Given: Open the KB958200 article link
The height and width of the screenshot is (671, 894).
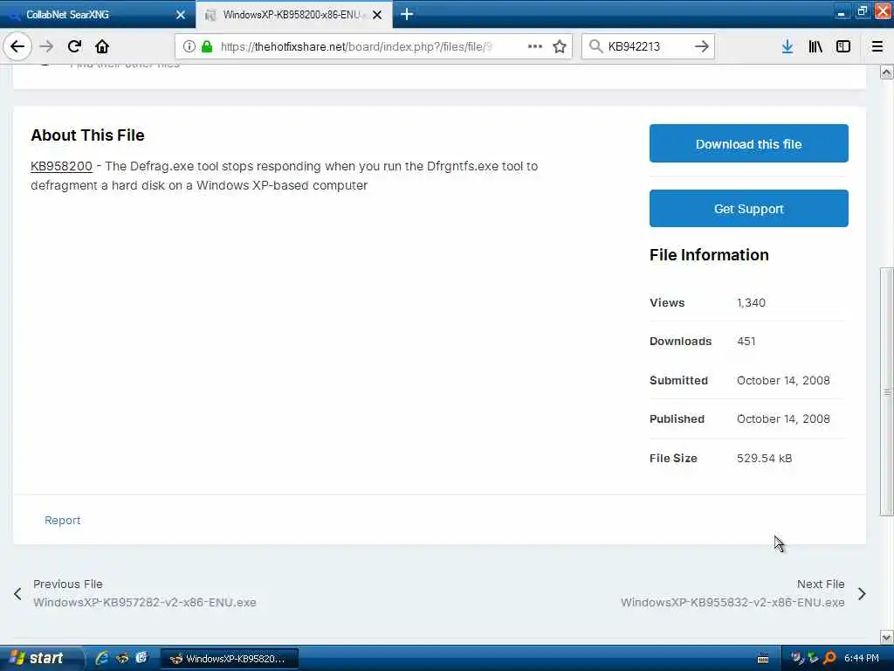Looking at the screenshot, I should coord(62,166).
